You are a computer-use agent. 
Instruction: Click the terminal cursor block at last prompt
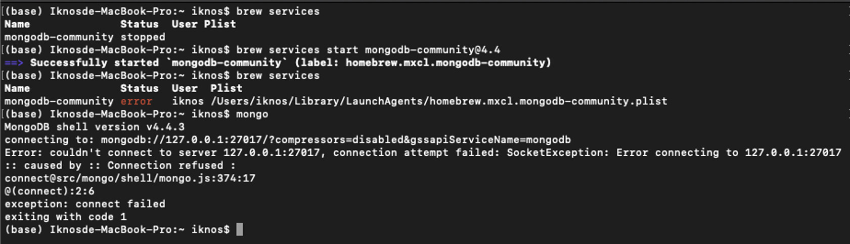coord(240,230)
